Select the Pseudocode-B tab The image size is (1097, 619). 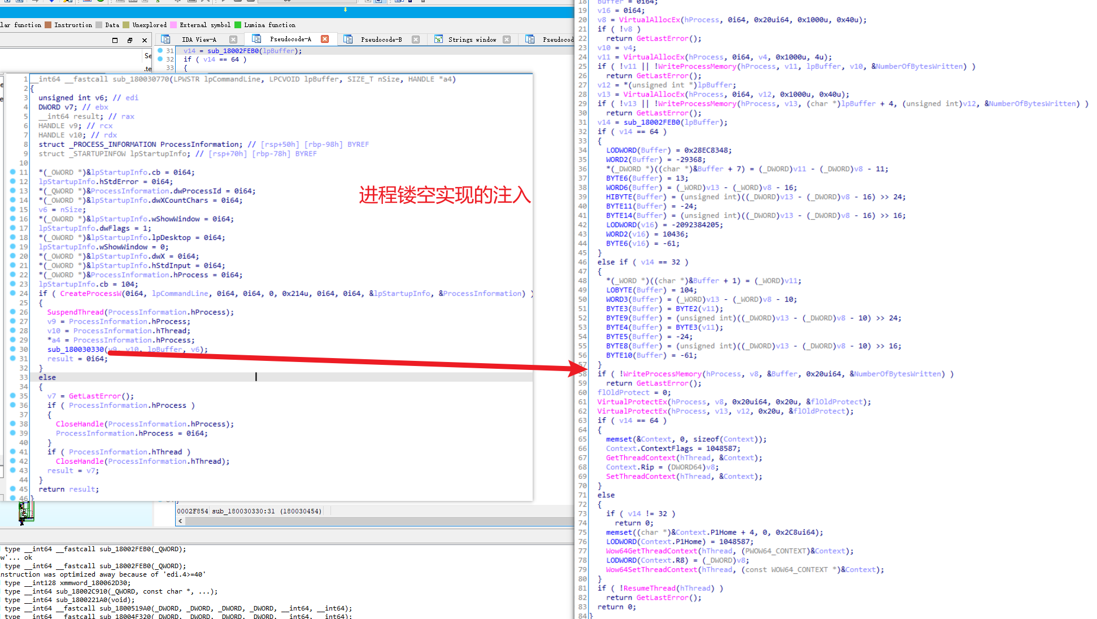(x=381, y=40)
